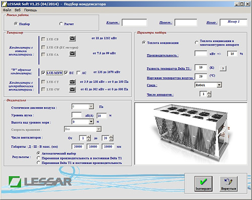Click the outdoor air temperature field
The image size is (252, 200).
[x=201, y=76]
